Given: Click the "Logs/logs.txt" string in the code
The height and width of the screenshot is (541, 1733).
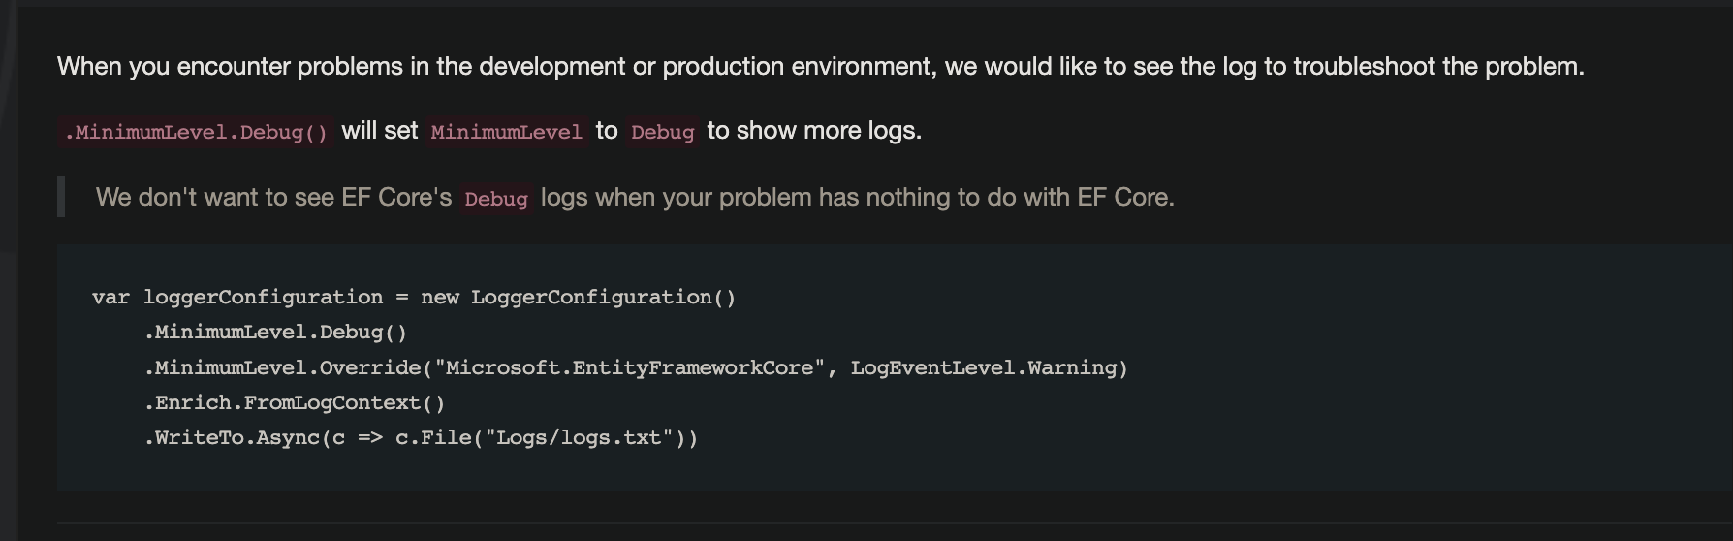Looking at the screenshot, I should pyautogui.click(x=579, y=438).
